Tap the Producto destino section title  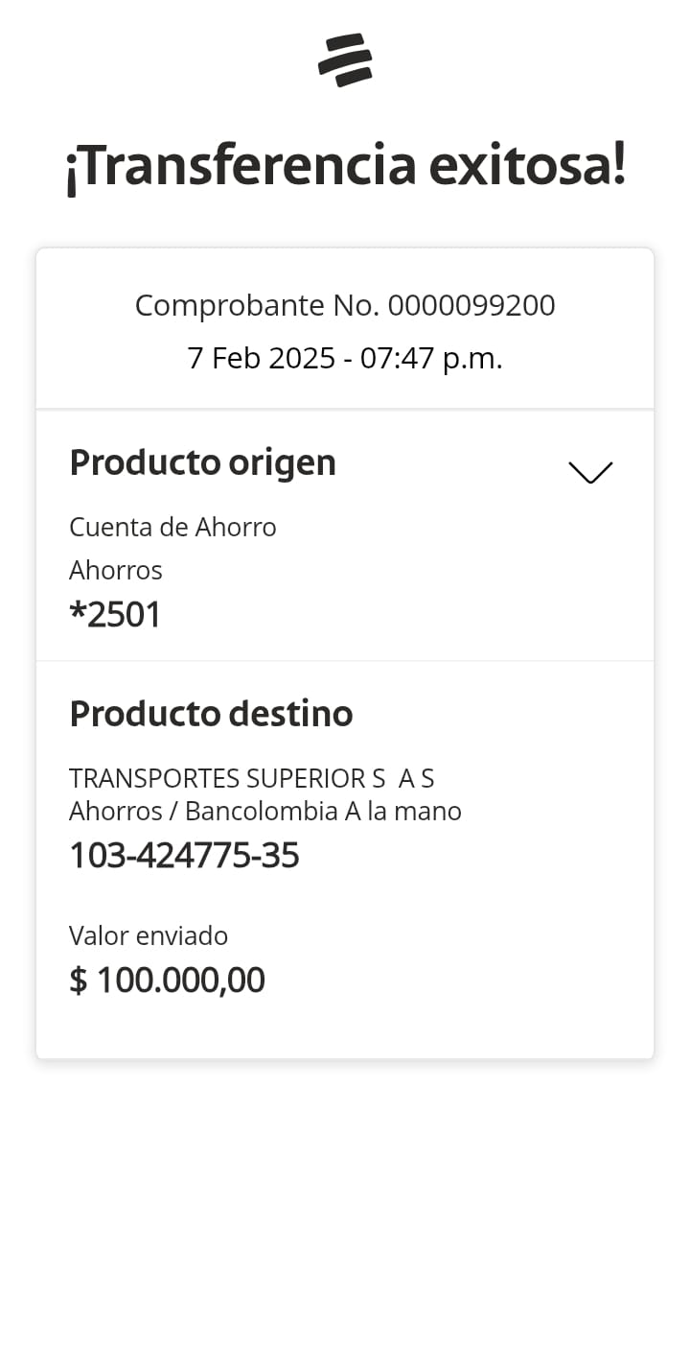(x=211, y=713)
